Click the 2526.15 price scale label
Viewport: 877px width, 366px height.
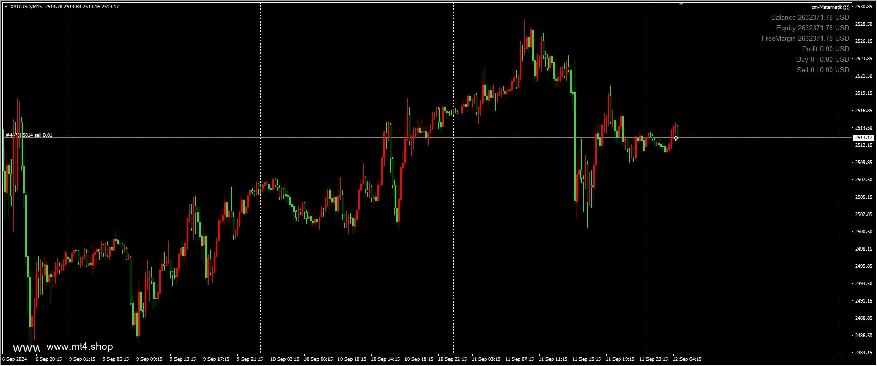(x=863, y=41)
